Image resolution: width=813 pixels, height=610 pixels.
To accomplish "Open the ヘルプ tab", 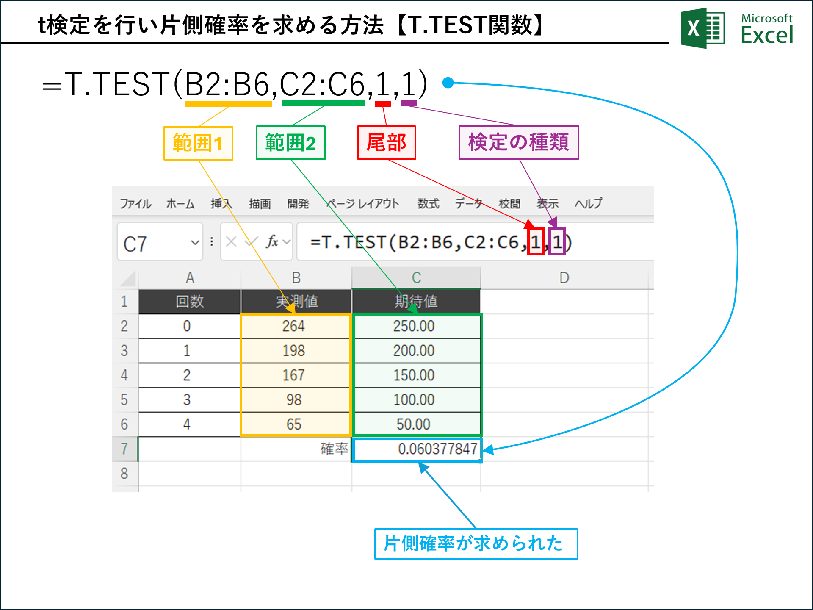I will click(588, 204).
